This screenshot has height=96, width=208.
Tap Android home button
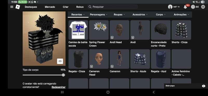click(108, 92)
